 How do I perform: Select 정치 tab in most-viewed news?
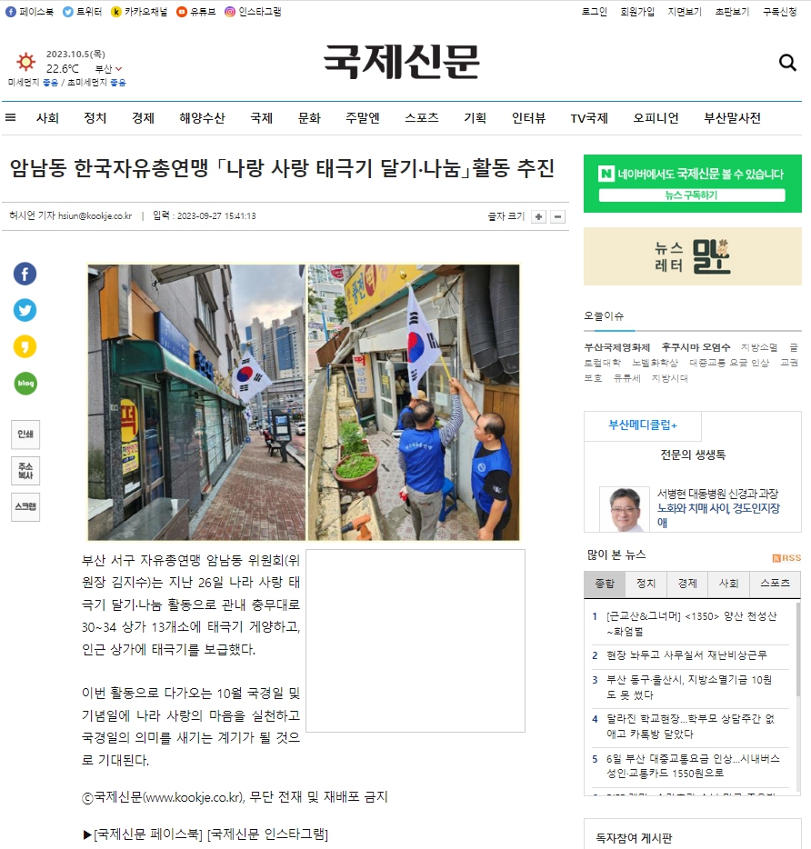click(646, 584)
